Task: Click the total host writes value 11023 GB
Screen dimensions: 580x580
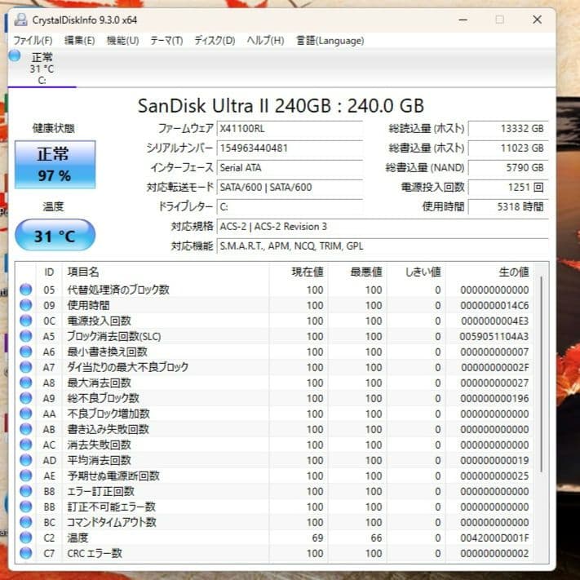Action: (x=508, y=148)
